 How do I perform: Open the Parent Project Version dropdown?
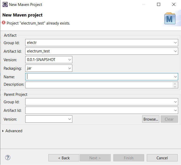coord(70,119)
